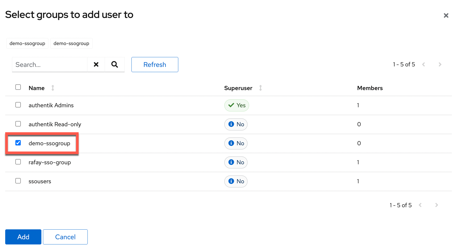This screenshot has width=456, height=252.
Task: Click the Yes superuser badge for authentik Admins
Action: 237,105
